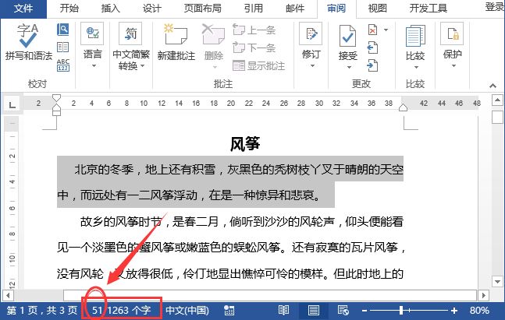Click the tab stop selector L button
This screenshot has height=320, width=505.
tap(12, 104)
